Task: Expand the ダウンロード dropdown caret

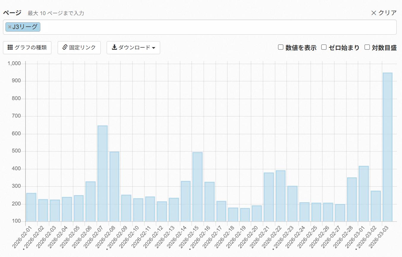Action: coord(154,48)
